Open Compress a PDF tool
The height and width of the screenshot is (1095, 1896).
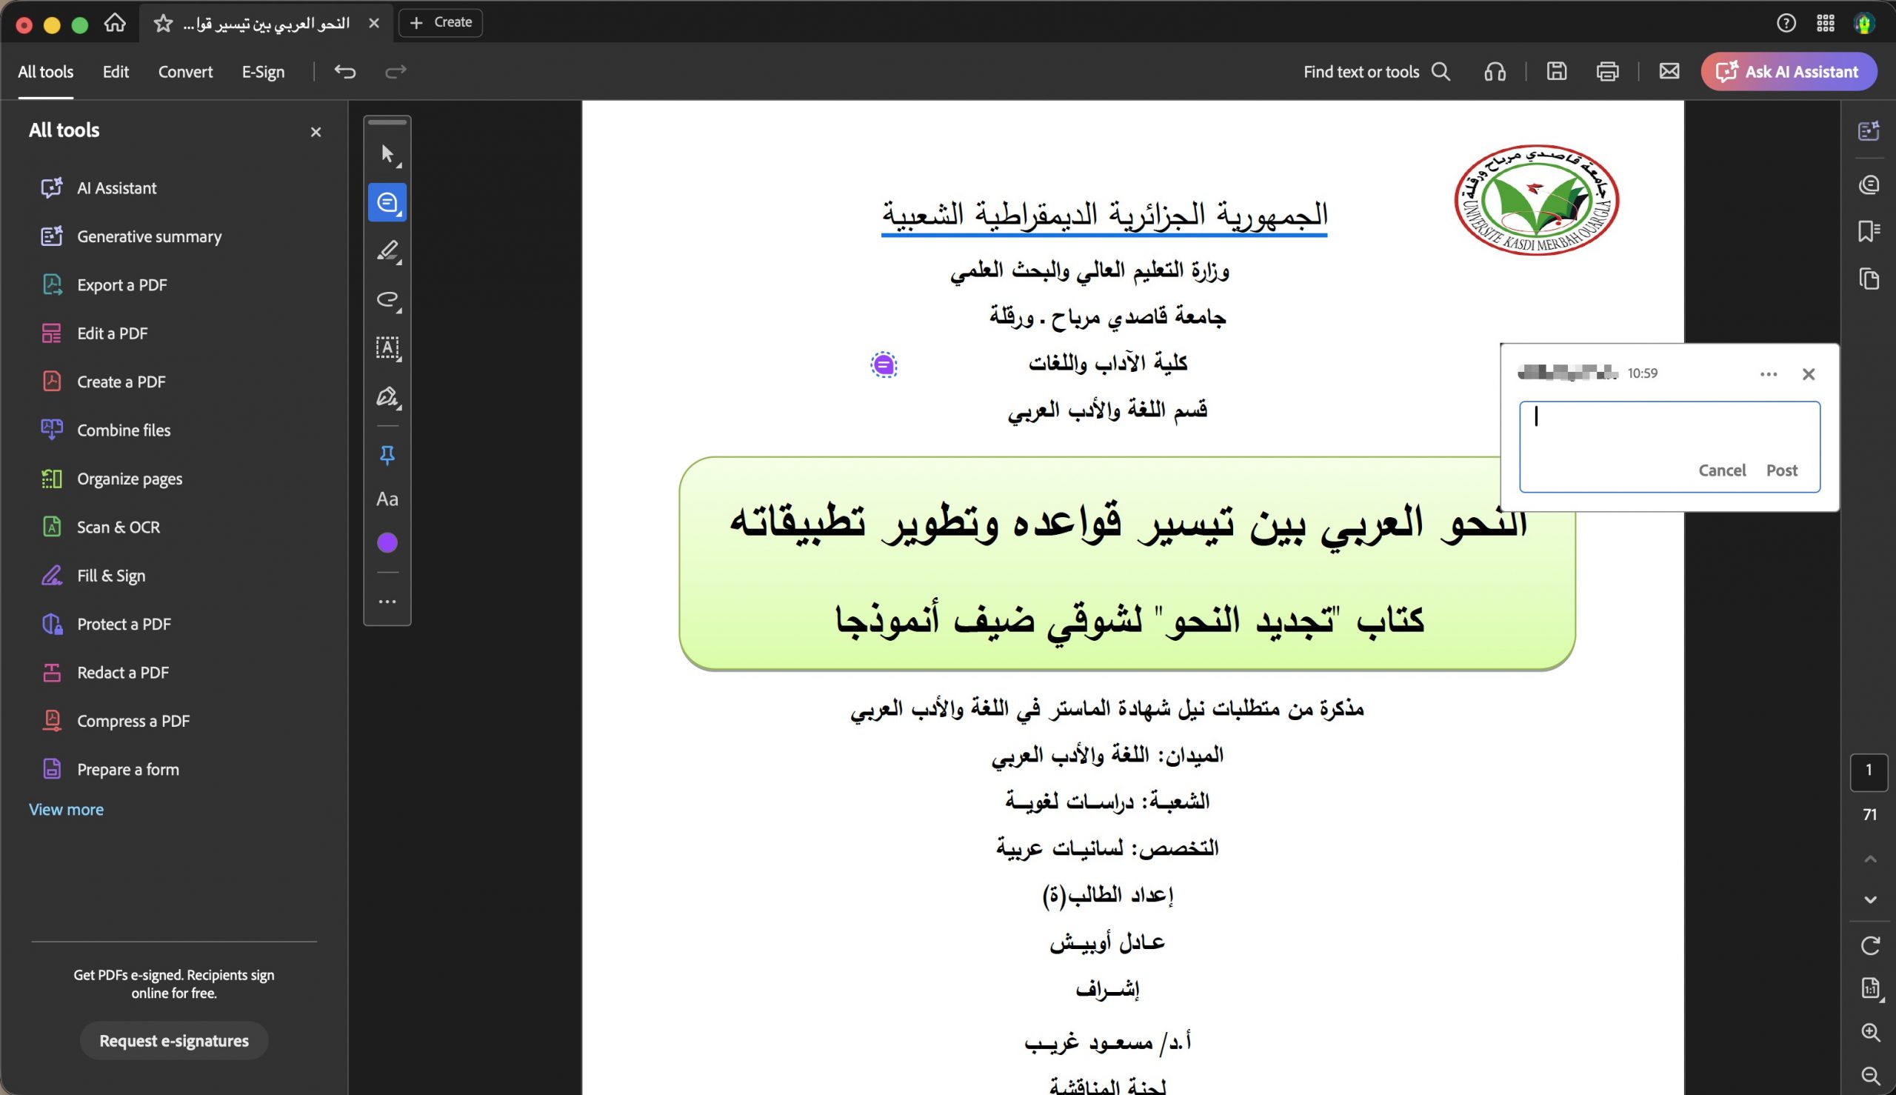[115, 720]
